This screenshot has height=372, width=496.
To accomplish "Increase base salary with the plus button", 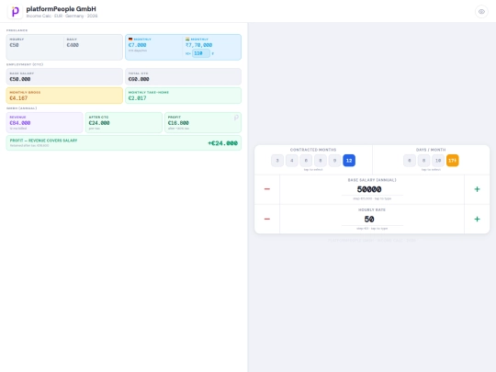I will click(477, 189).
